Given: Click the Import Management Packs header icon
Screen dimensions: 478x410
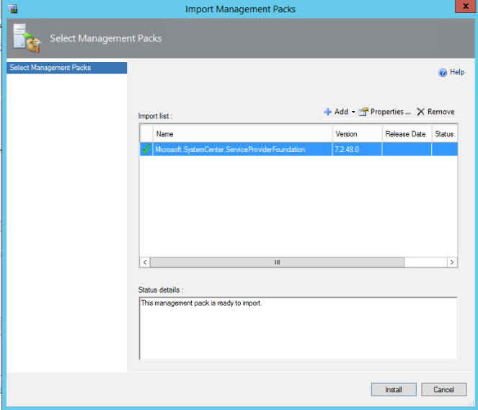Looking at the screenshot, I should (x=25, y=38).
